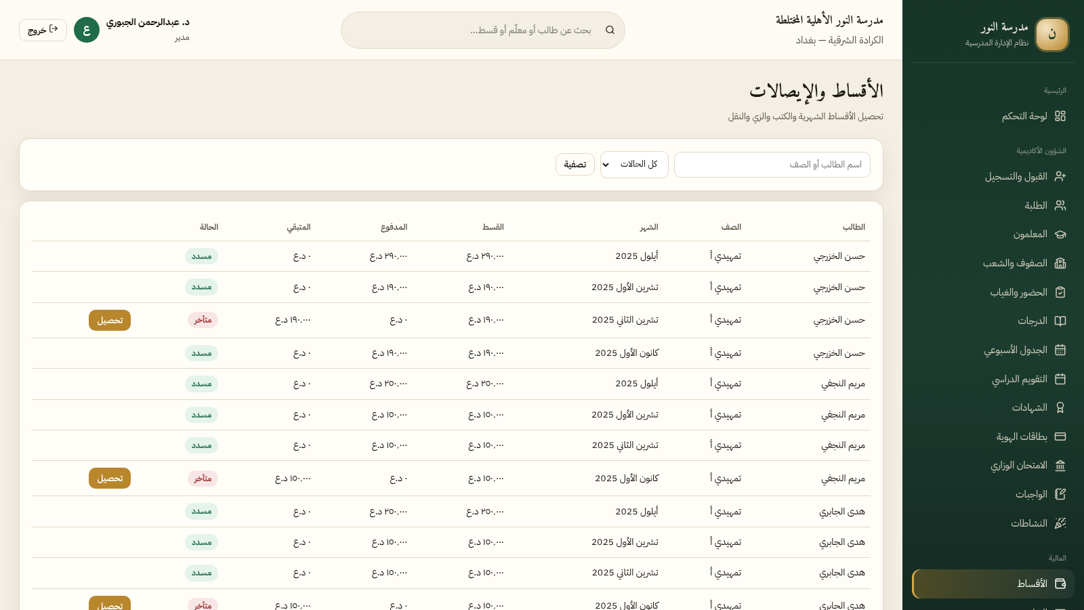
Task: Click متأخر badge in مريم النجفي row
Action: click(x=203, y=479)
